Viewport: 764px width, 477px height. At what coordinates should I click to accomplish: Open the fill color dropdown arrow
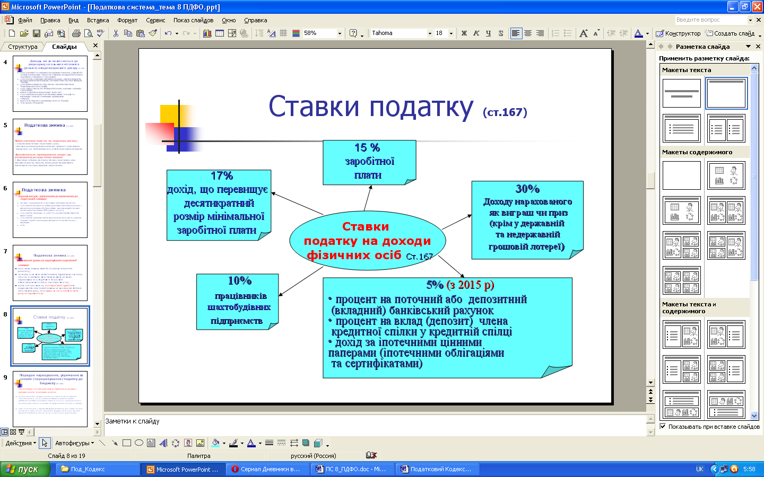pyautogui.click(x=224, y=443)
